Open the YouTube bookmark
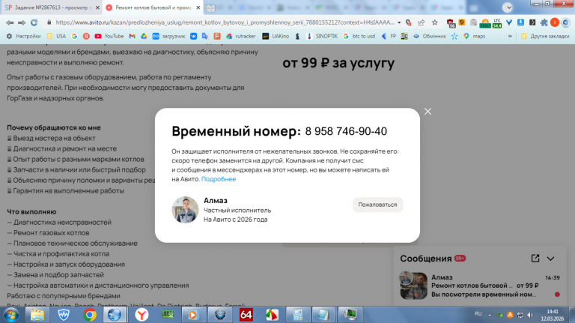This screenshot has height=323, width=575. [x=109, y=36]
